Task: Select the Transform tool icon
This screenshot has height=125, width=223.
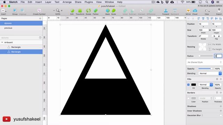Action: [80, 10]
